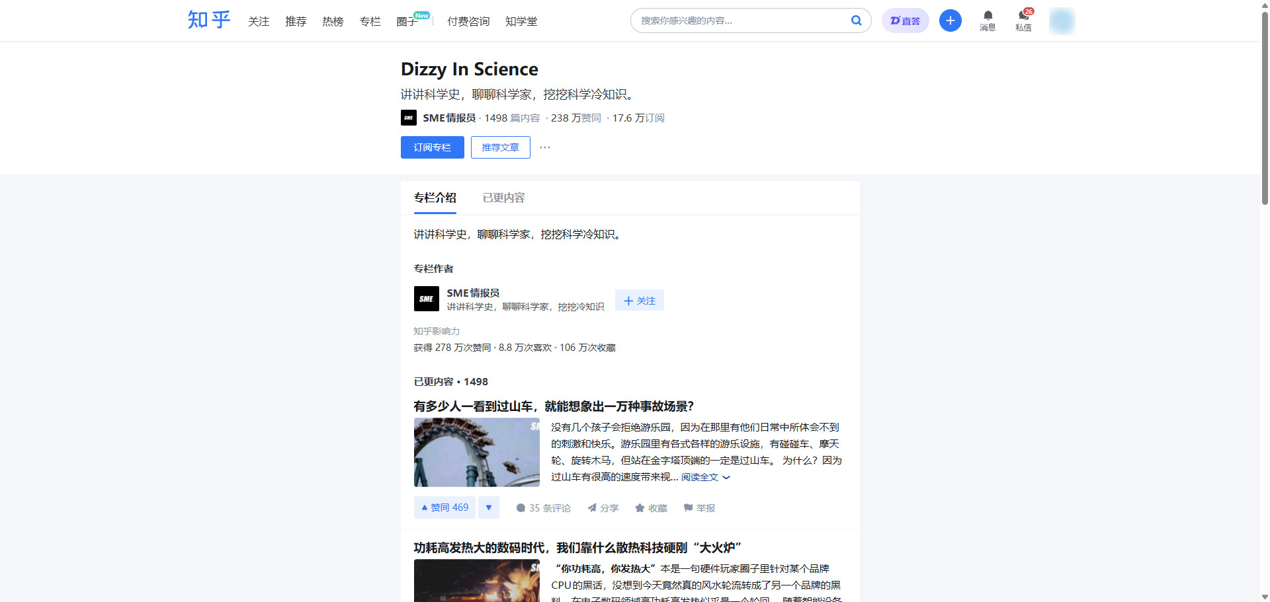Click the 订阅专栏 subscribe button
1270x602 pixels.
pos(432,147)
